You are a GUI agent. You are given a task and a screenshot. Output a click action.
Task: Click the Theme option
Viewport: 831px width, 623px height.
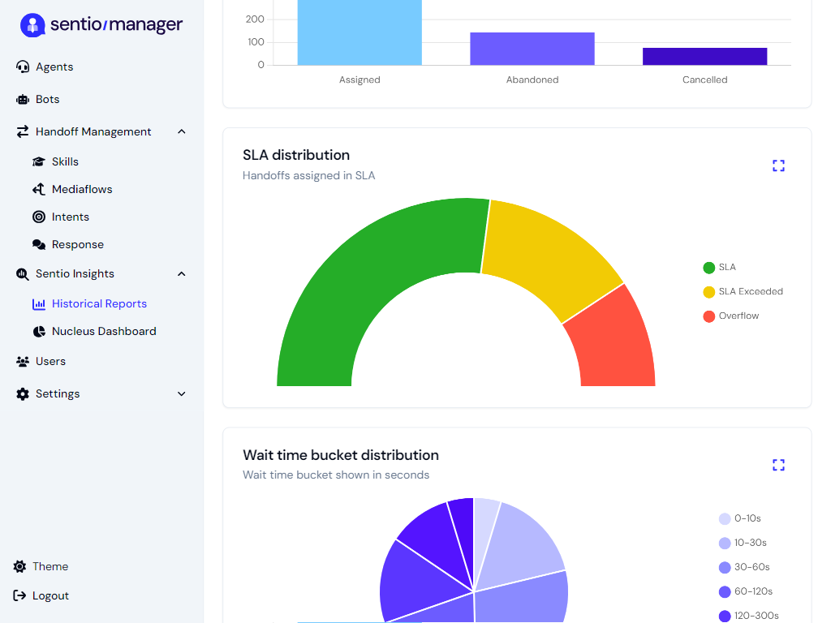click(50, 566)
